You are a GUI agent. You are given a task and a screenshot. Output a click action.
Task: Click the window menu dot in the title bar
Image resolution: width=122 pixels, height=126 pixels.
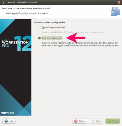point(4,3)
